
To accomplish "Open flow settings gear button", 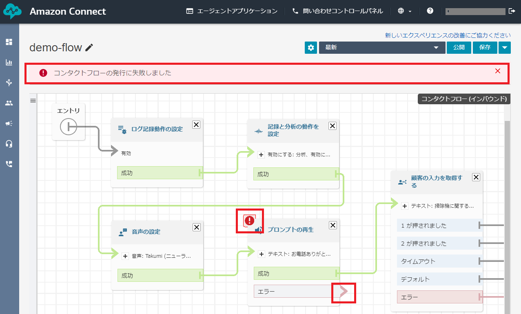I will (x=311, y=48).
